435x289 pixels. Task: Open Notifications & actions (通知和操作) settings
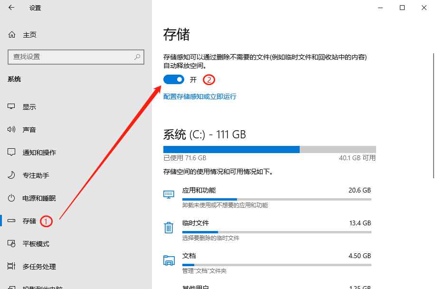(39, 153)
